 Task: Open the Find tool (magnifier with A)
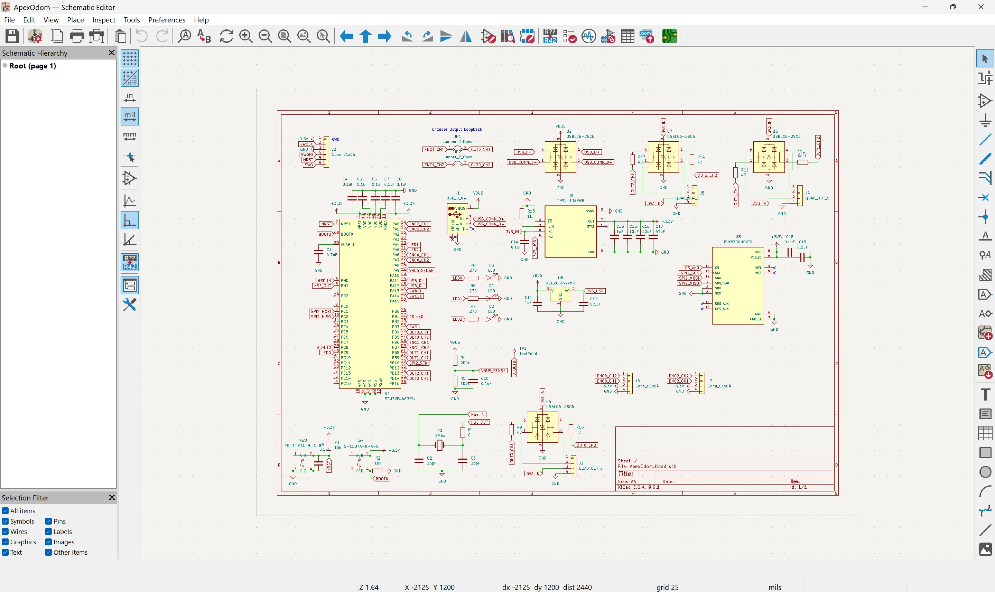(x=184, y=36)
